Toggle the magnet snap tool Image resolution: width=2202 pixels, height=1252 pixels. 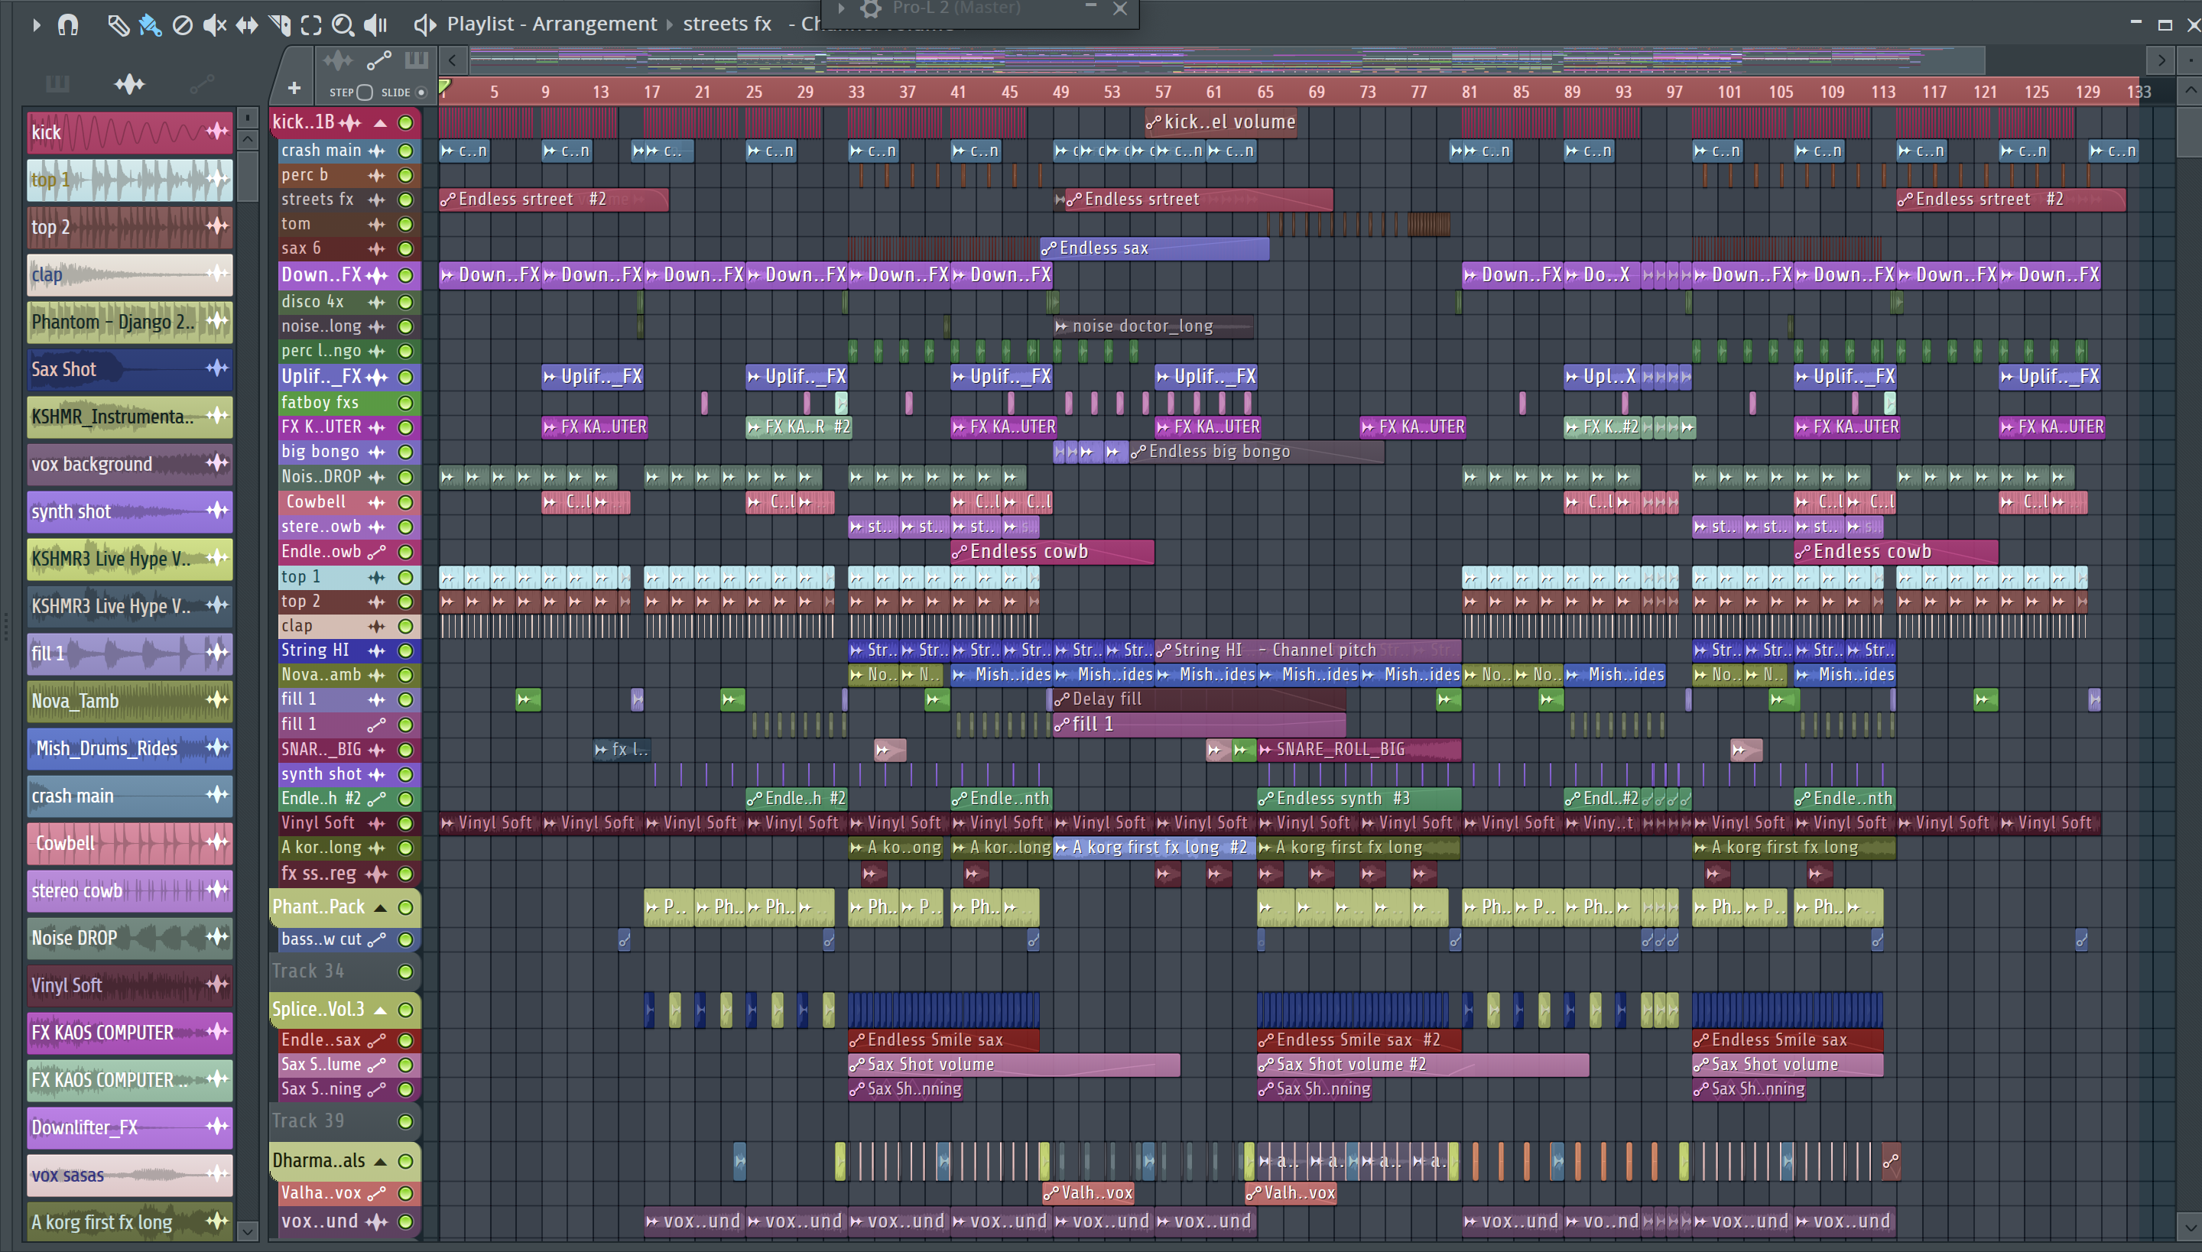(x=68, y=25)
